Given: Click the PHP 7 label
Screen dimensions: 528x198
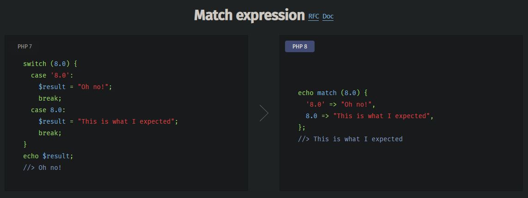Looking at the screenshot, I should [x=24, y=46].
